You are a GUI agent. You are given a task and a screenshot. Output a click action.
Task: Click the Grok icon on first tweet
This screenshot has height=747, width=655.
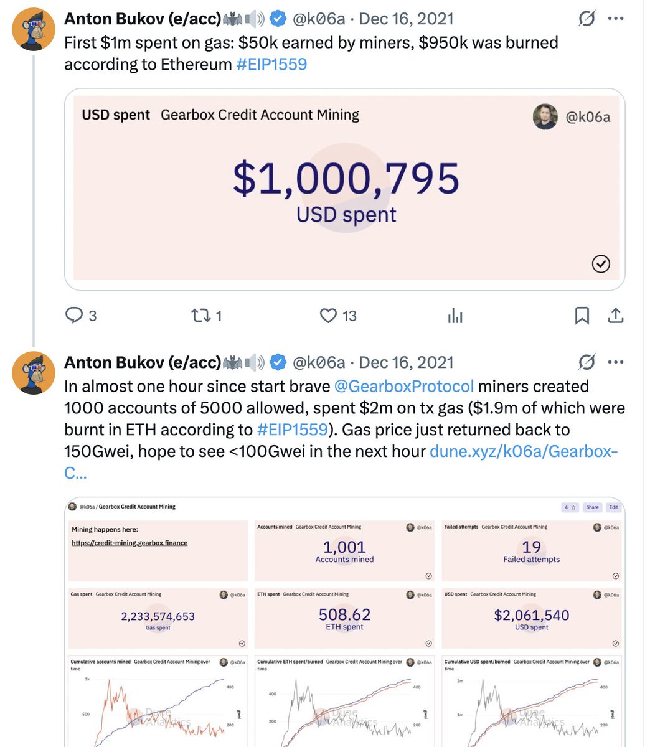tap(587, 19)
